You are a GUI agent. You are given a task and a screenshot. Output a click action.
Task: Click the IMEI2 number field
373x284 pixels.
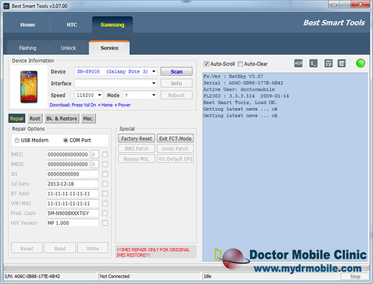68,164
